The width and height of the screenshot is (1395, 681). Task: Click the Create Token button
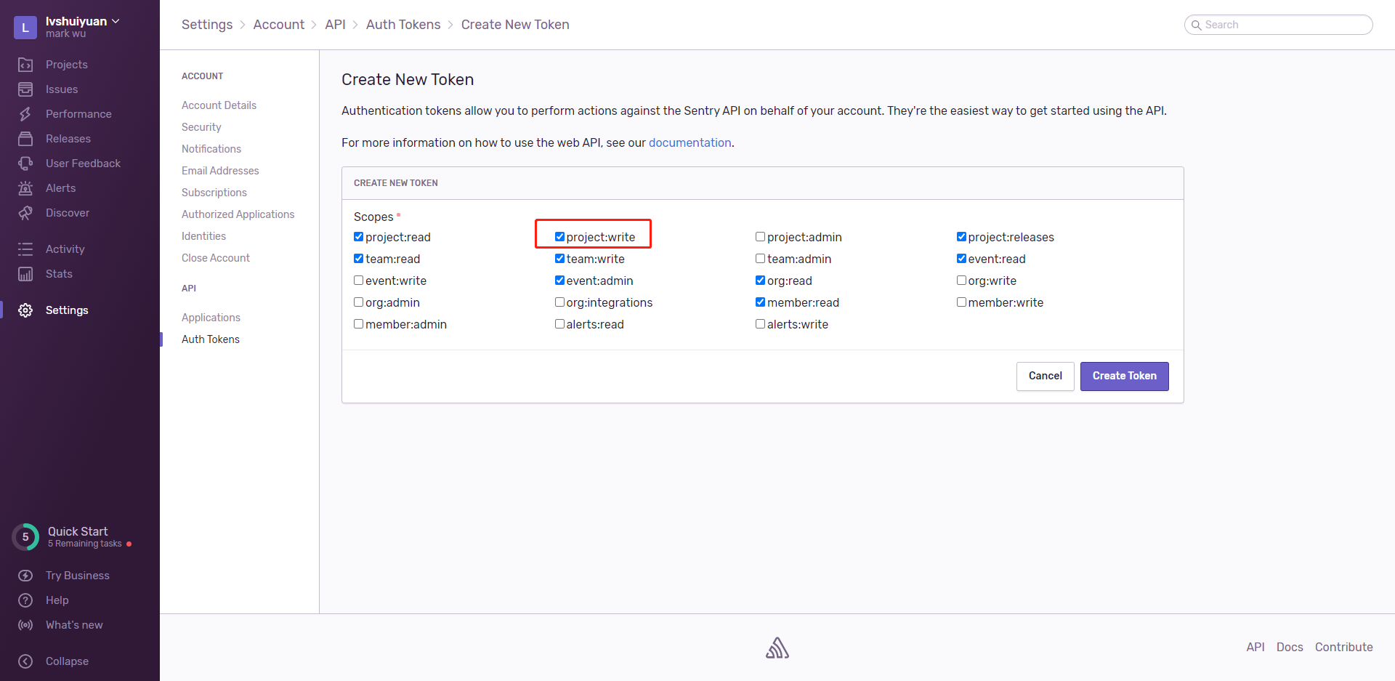point(1124,376)
